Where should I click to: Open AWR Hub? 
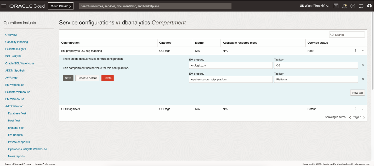(x=12, y=78)
